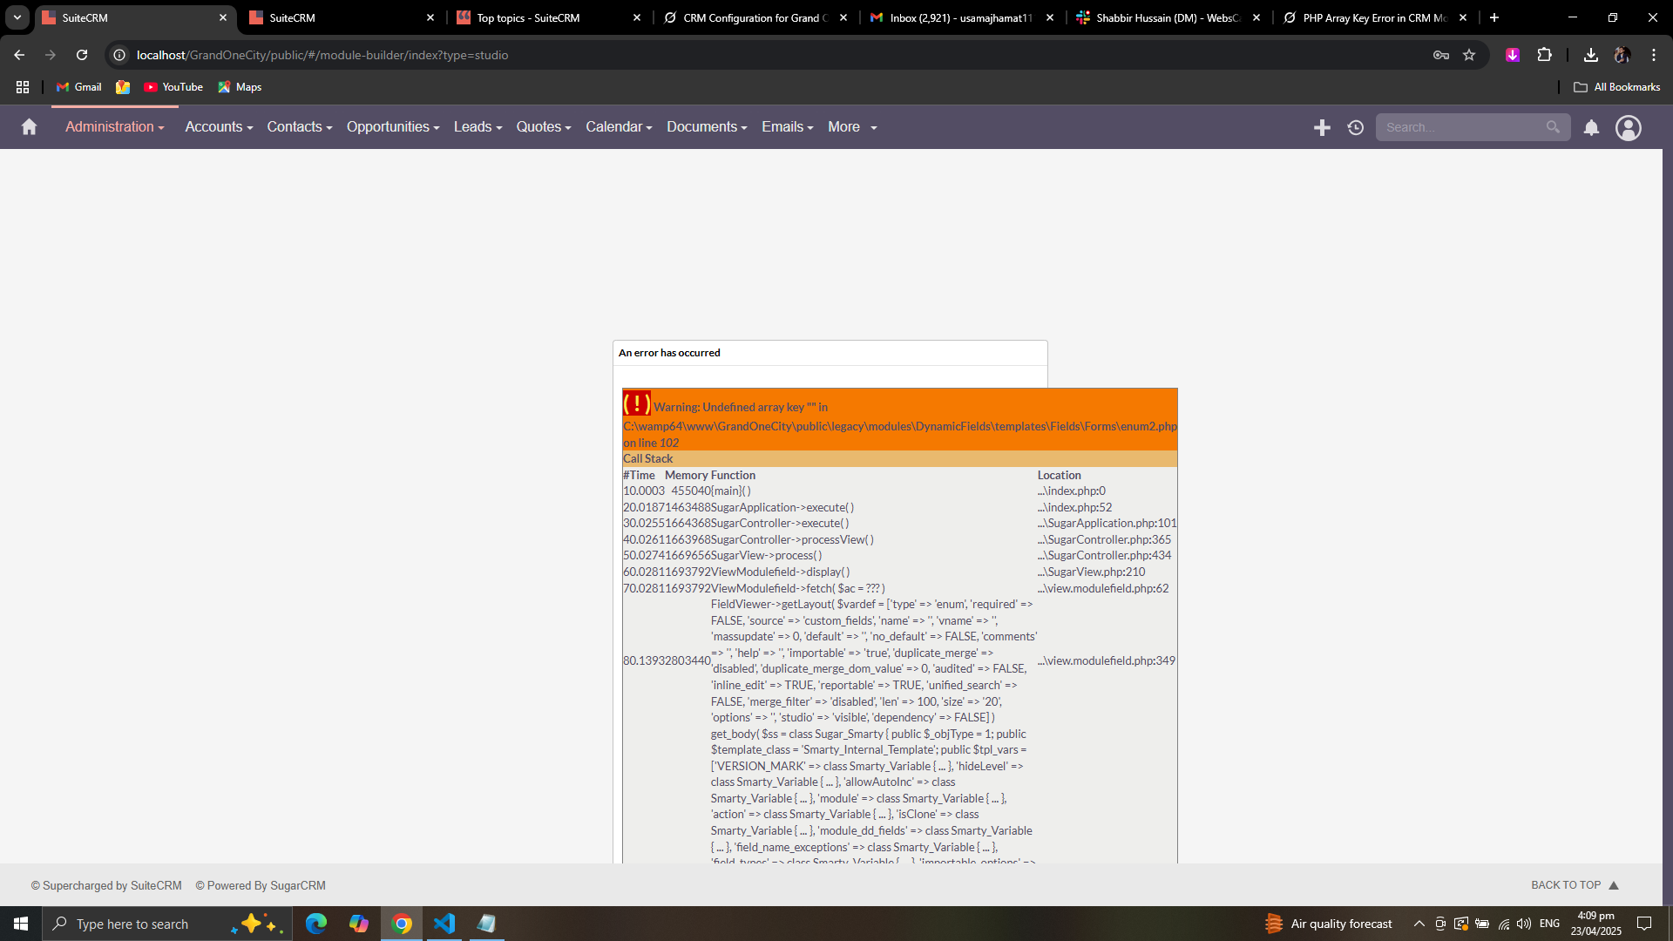Go to SuiteCRM home icon
The image size is (1673, 941).
(29, 127)
